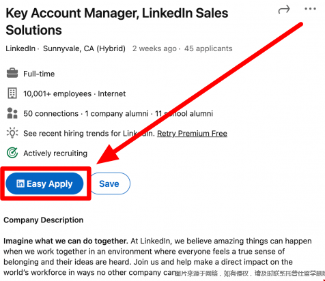Screen dimensions: 325x281
Task: Click the job title heading
Action: (x=117, y=22)
